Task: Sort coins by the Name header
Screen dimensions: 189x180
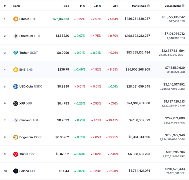Action: pyautogui.click(x=17, y=6)
